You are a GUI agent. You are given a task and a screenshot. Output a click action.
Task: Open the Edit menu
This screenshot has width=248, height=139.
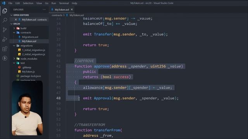(x=17, y=3)
